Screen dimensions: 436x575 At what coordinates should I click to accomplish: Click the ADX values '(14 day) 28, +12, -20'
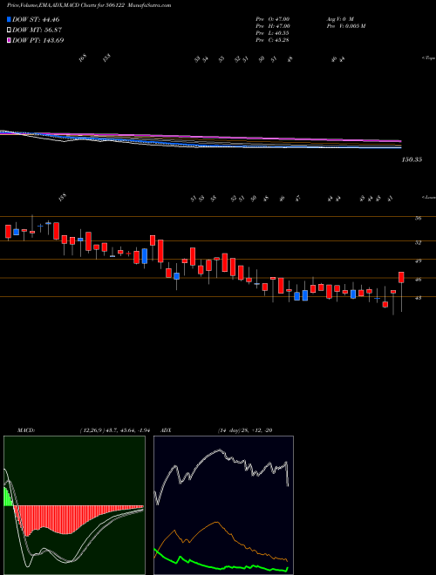pos(245,430)
